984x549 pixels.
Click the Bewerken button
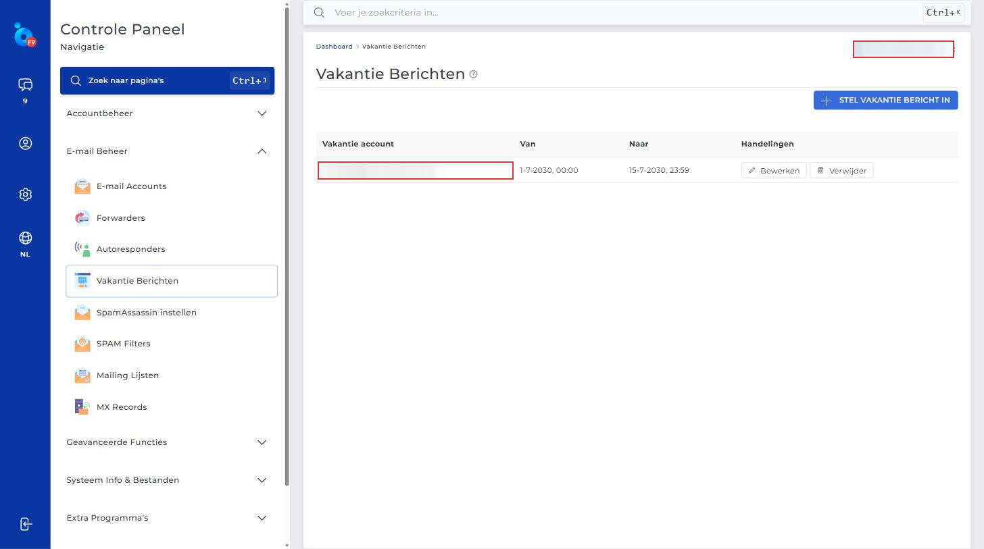773,171
